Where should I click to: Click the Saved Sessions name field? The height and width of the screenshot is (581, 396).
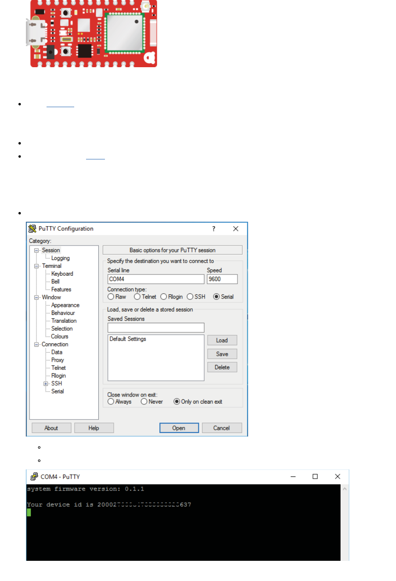[x=156, y=328]
